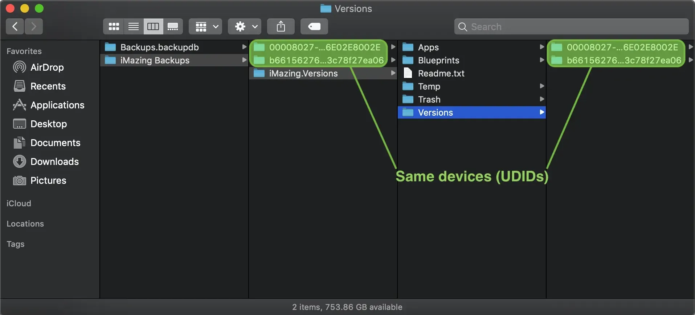Click the Share toolbar button
Screen dimensions: 695x315
coord(281,26)
